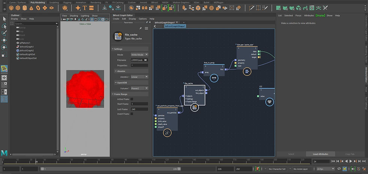Viewport: 368px width, 174px height.
Task: Activate the Rotate tool
Action: (x=4, y=48)
